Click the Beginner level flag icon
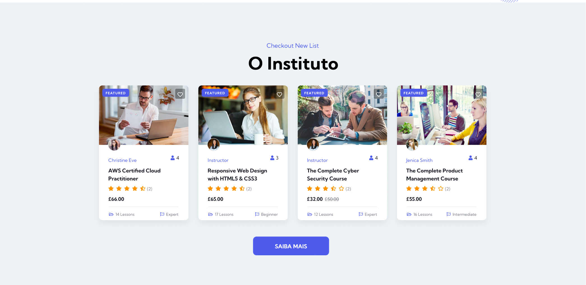Viewport: 586px width, 285px height. (x=257, y=214)
